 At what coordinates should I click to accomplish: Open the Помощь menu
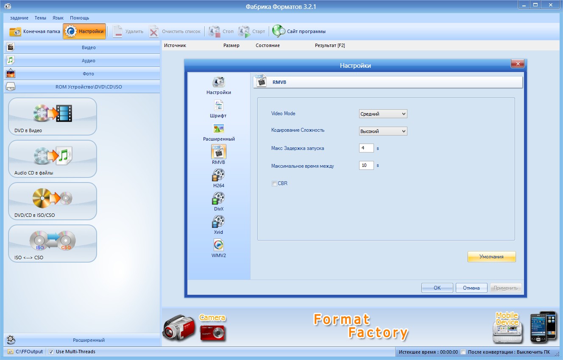click(79, 18)
